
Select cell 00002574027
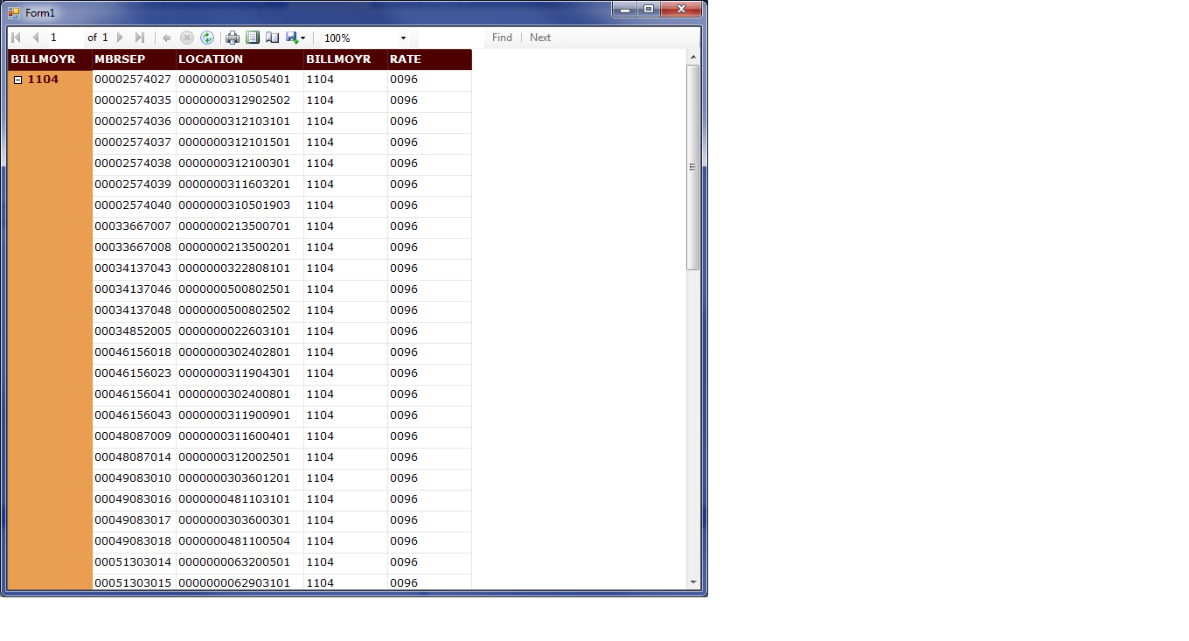tap(134, 80)
